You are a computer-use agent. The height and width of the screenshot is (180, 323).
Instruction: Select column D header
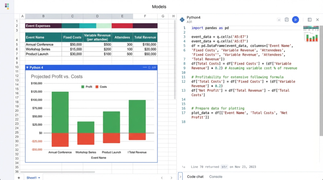[97, 16]
